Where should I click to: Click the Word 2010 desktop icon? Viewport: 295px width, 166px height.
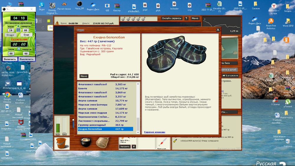[x=288, y=23]
